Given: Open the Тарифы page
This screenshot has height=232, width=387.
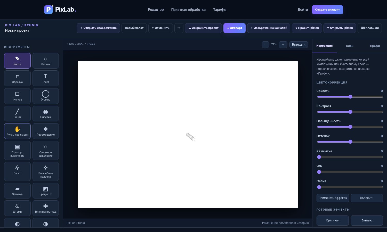Looking at the screenshot, I should 220,10.
